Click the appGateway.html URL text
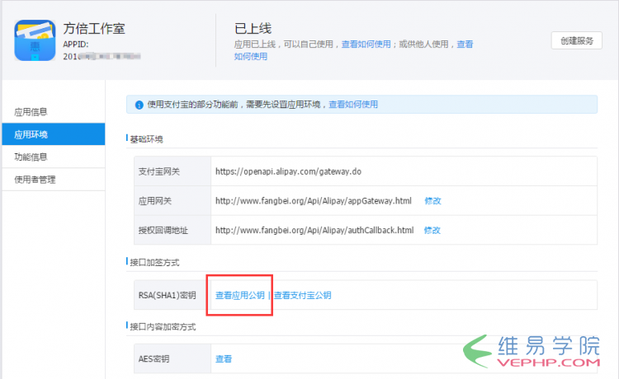The width and height of the screenshot is (619, 379). pos(314,201)
